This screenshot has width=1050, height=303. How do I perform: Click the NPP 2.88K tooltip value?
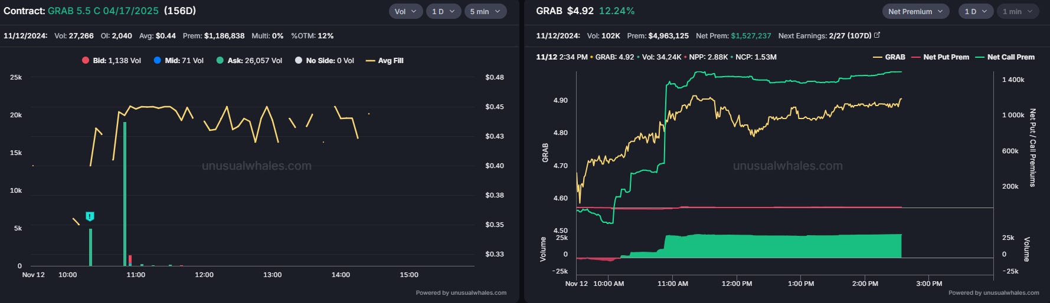[709, 57]
